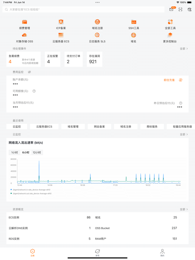Tap the 域名注册 recent-use chip

tap(126, 127)
